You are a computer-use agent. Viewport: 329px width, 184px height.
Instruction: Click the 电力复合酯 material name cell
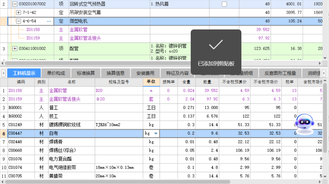(x=72, y=159)
